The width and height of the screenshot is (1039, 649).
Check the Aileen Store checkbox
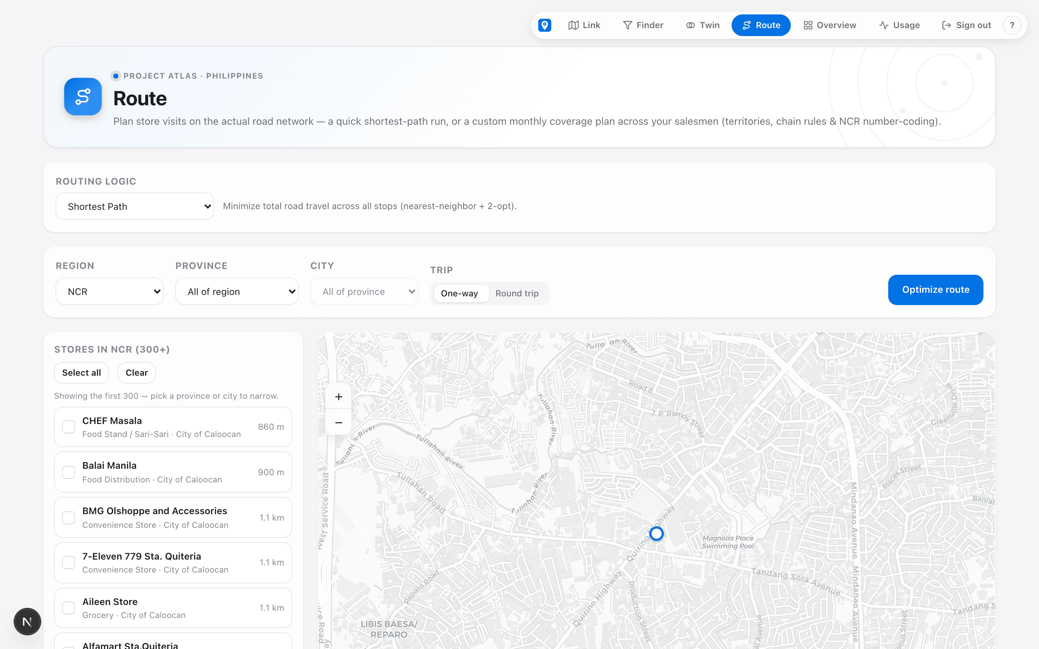69,608
